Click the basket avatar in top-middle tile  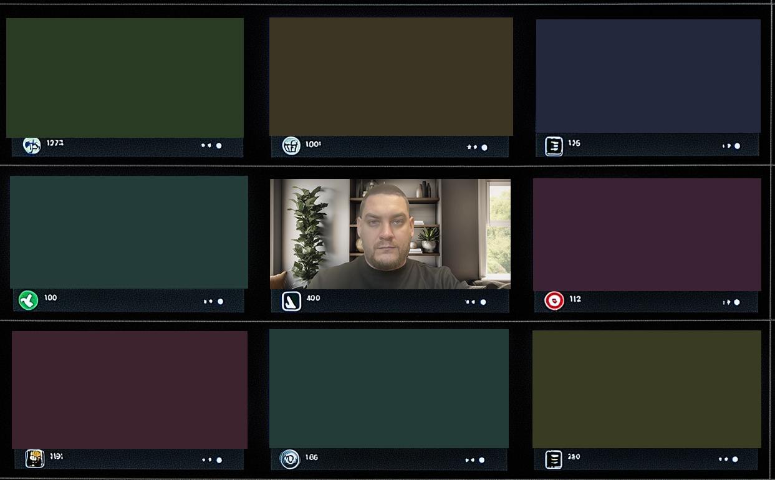(291, 146)
